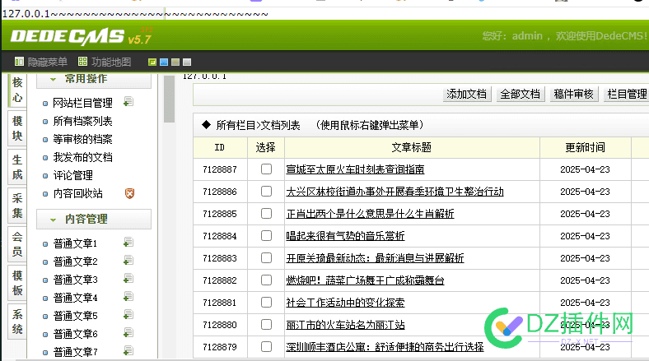Tick the checkbox for article 7128883
This screenshot has height=361, width=649.
click(x=266, y=258)
